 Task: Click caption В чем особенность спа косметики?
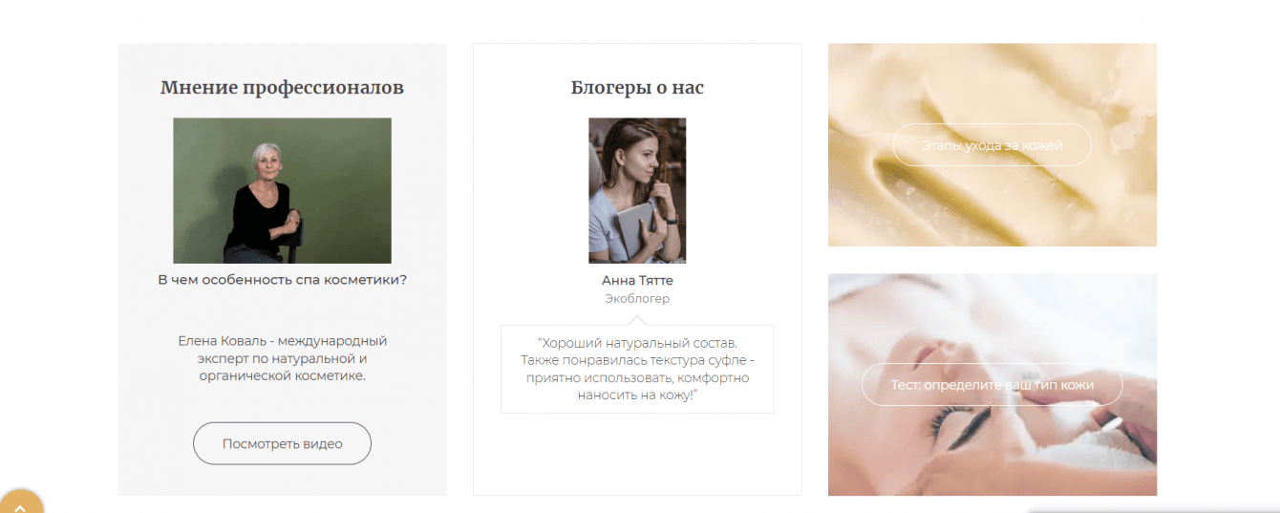(x=282, y=280)
